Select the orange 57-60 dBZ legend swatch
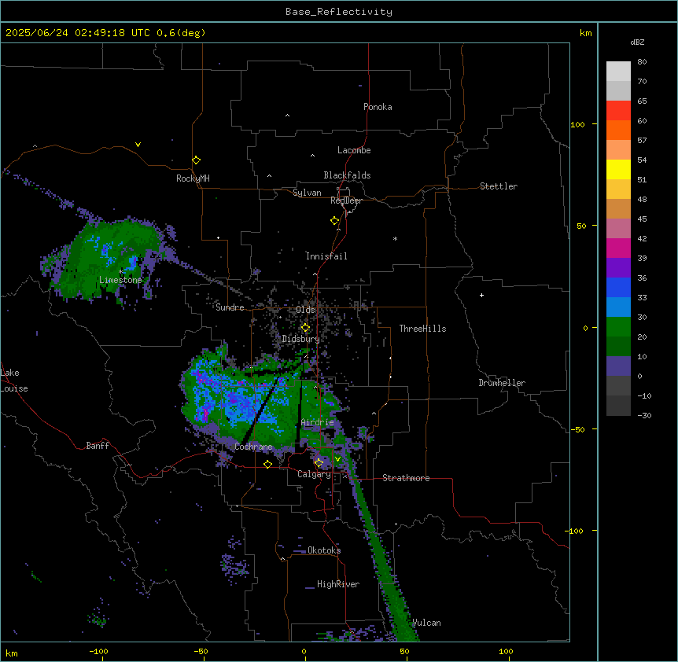The width and height of the screenshot is (678, 662). [x=618, y=130]
